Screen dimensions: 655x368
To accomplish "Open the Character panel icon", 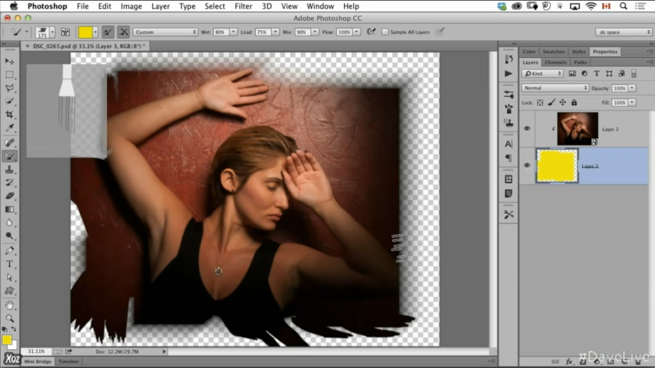I will 508,144.
